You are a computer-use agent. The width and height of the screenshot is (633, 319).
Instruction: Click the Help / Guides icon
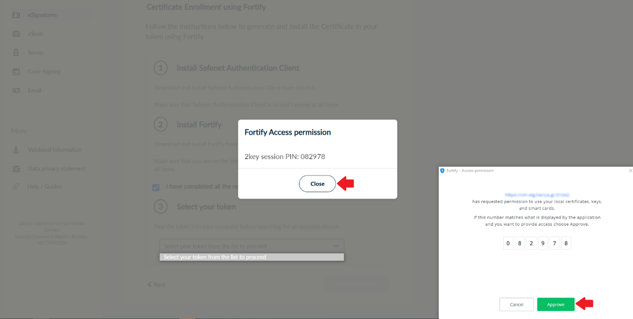[16, 187]
